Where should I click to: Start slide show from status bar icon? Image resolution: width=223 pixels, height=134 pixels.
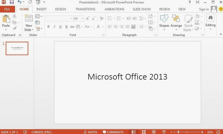[x=164, y=132]
